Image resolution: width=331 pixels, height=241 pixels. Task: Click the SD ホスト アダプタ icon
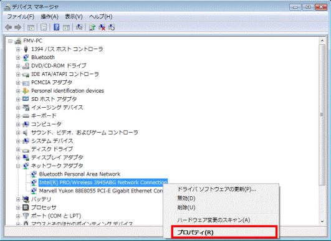[26, 99]
